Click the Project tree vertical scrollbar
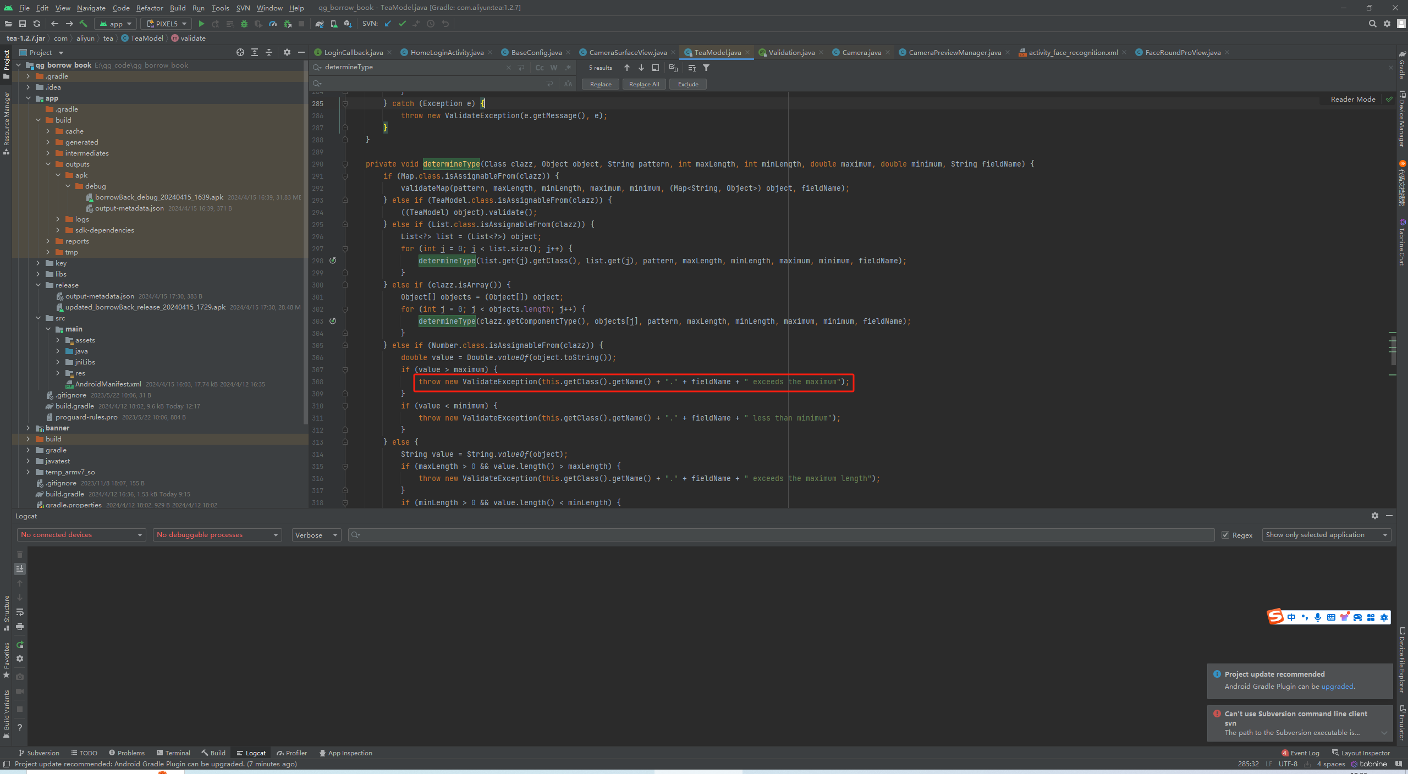Viewport: 1408px width, 774px height. click(305, 242)
